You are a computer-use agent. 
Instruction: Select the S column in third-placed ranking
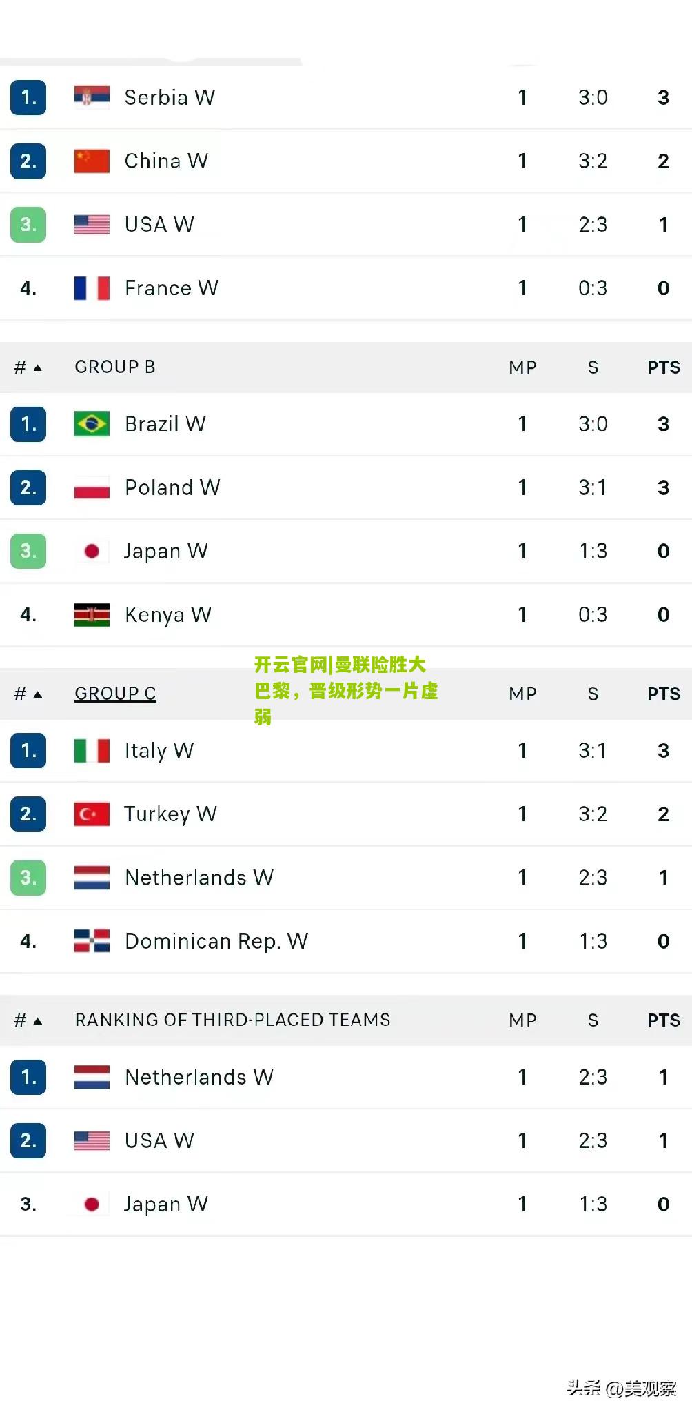(x=593, y=1020)
